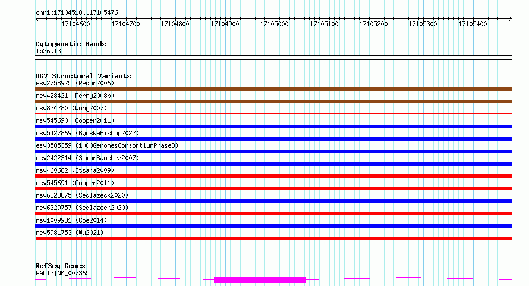
Task: Click the esv2422314 (SimonSanchez2007) label
Action: [87, 158]
